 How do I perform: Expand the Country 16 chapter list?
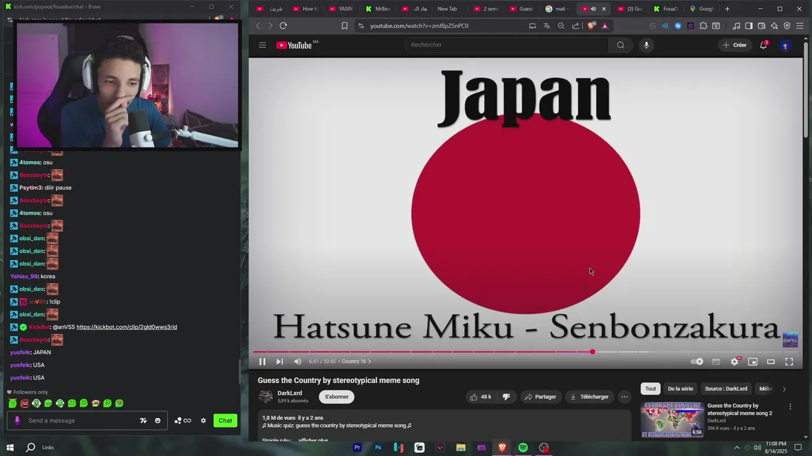click(x=357, y=362)
